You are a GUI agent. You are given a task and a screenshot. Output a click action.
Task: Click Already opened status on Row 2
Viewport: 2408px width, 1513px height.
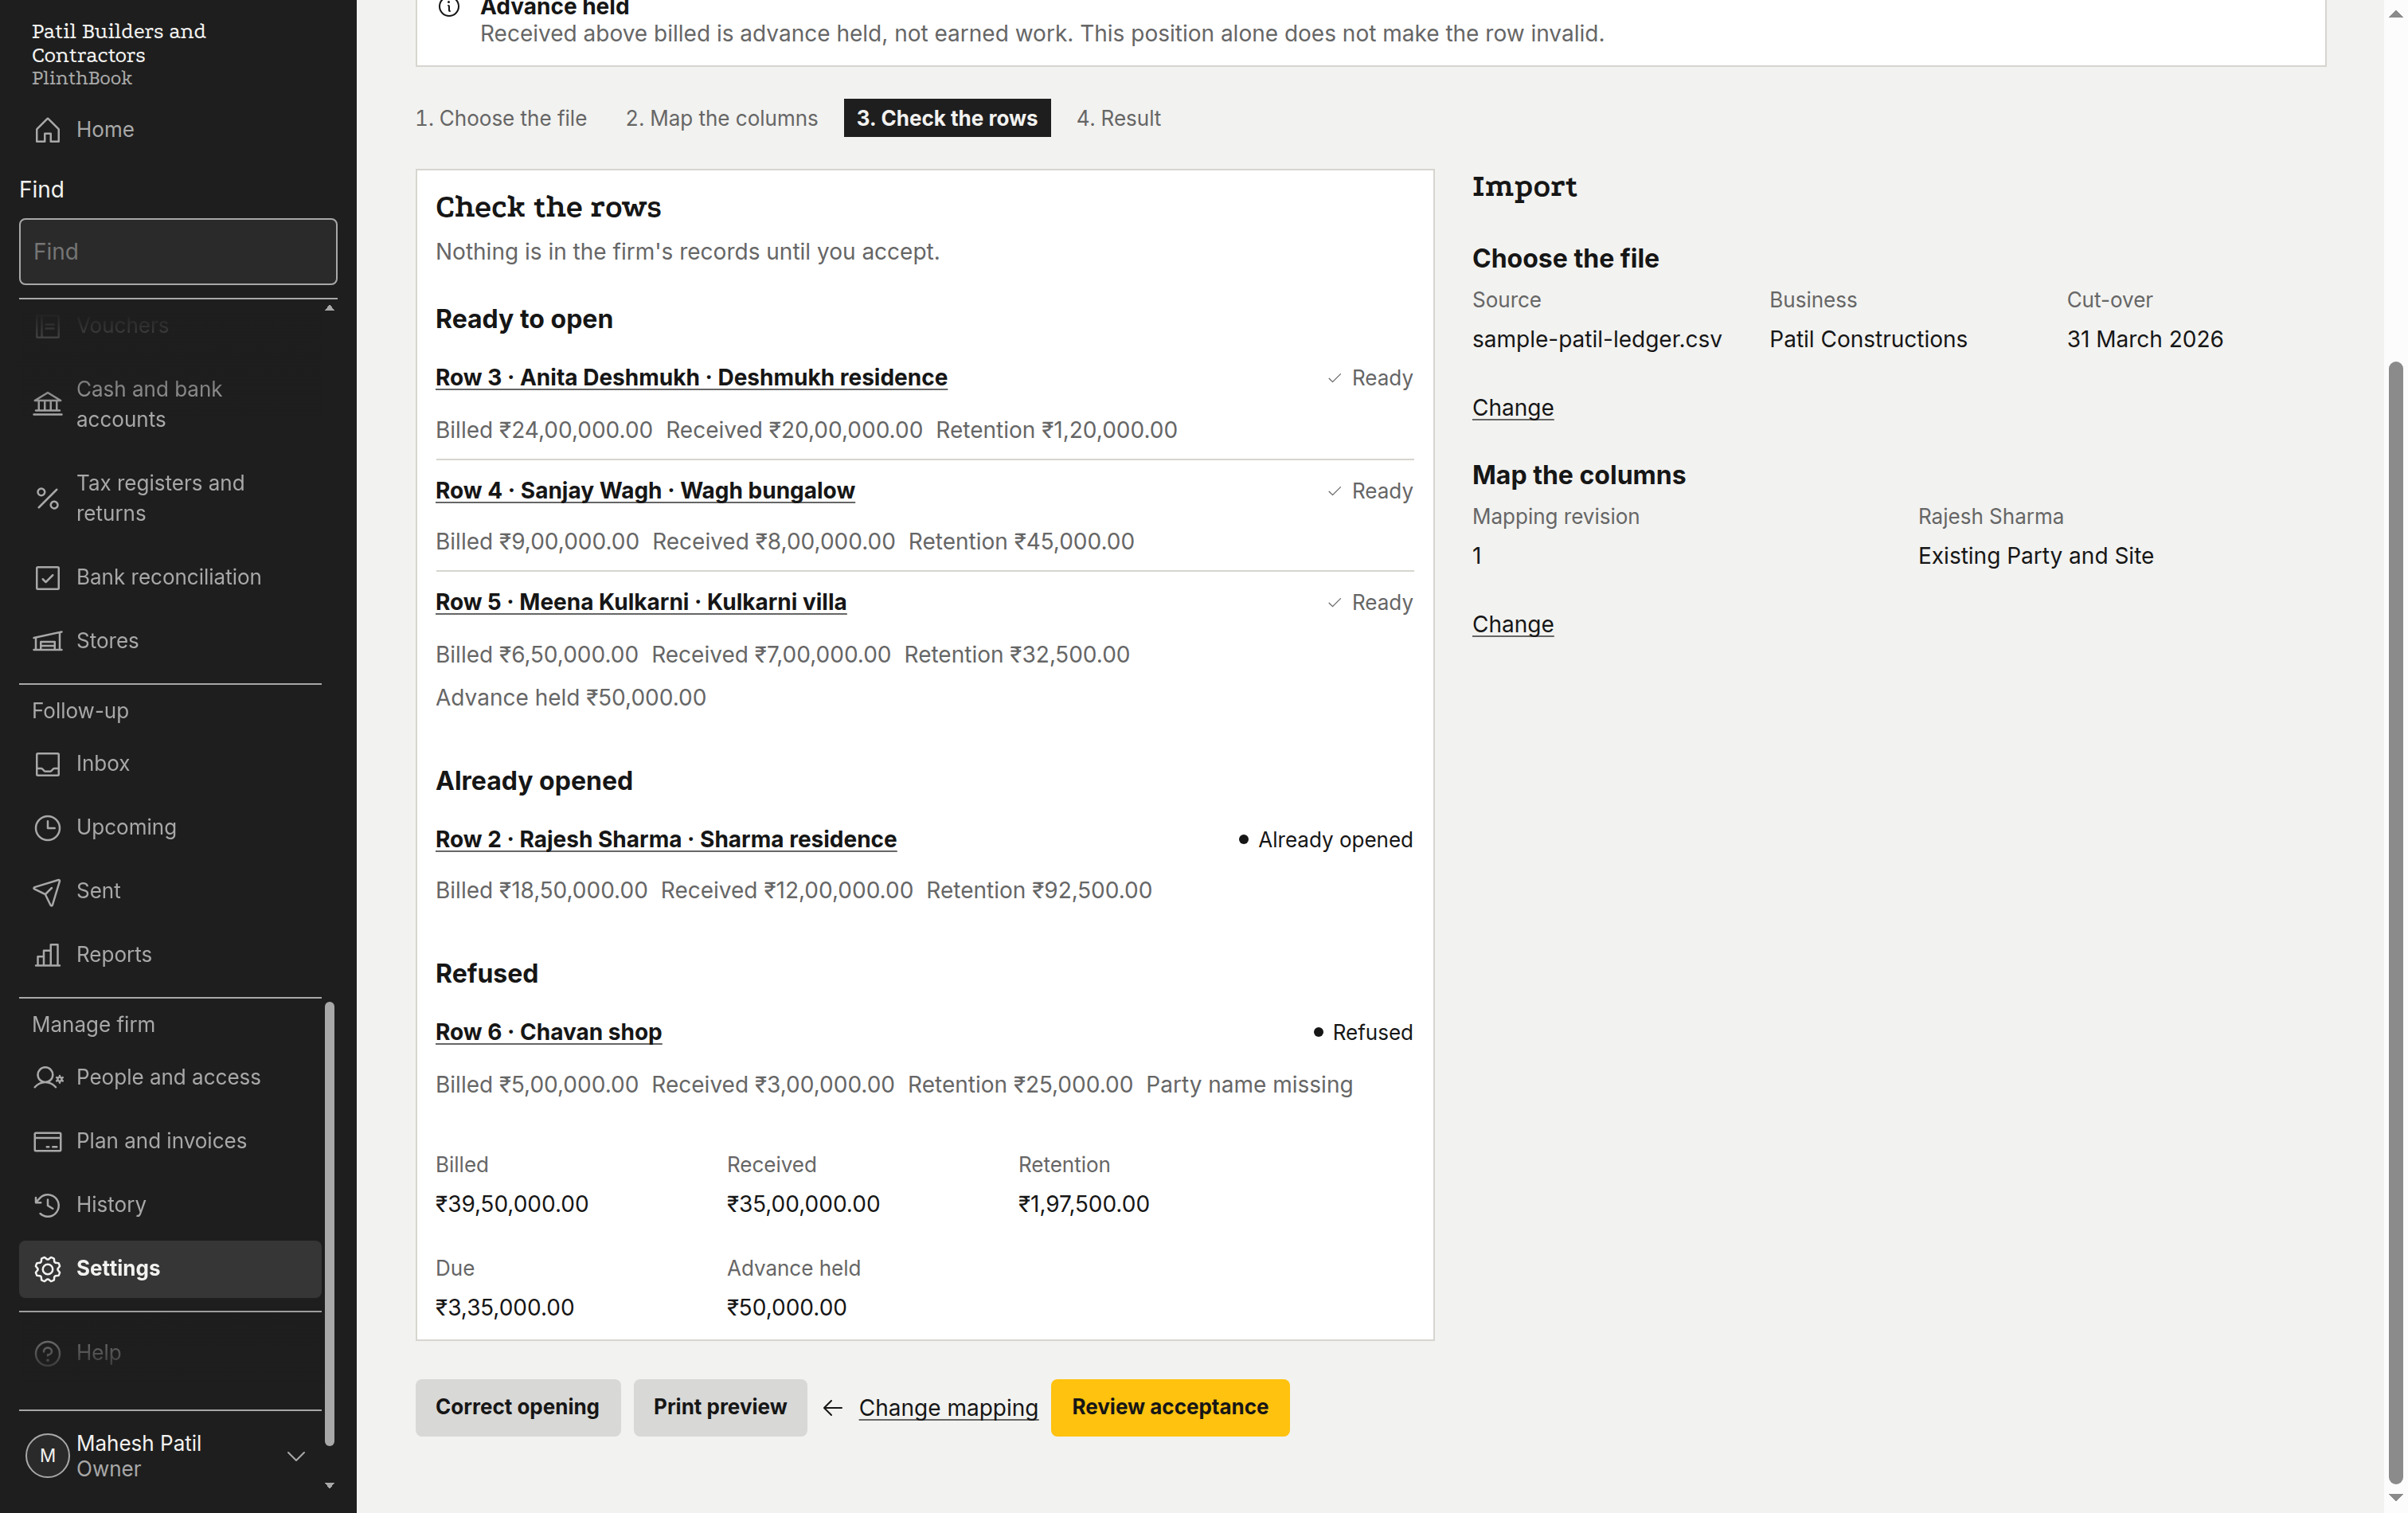(1325, 840)
